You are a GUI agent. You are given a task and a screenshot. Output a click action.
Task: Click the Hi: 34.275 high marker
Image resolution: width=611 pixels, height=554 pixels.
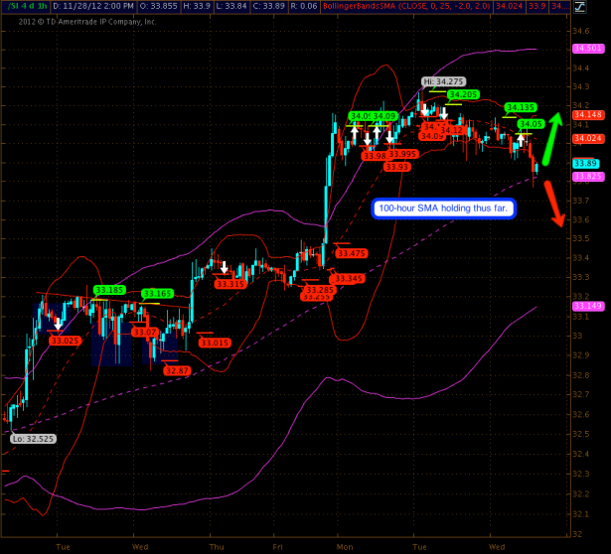point(443,81)
